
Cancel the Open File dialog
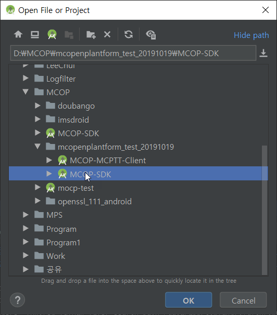point(243,300)
